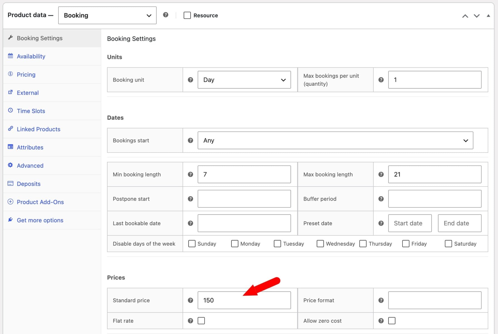Expand the Bookings start Any dropdown

[x=335, y=141]
